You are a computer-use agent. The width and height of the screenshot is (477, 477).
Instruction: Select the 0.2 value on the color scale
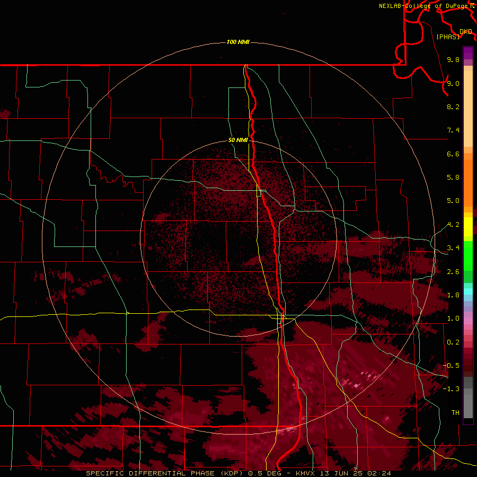(x=453, y=342)
